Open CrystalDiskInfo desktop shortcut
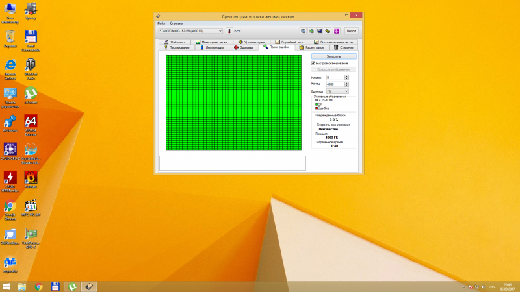Screen dimensions: 520x292 point(31,154)
